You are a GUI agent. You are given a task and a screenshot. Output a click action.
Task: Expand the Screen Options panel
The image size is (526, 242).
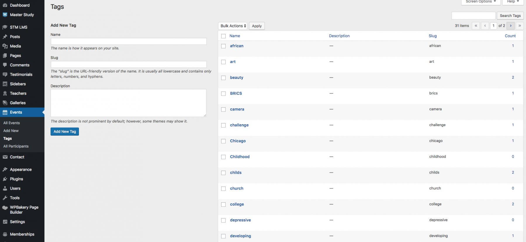[x=481, y=2]
